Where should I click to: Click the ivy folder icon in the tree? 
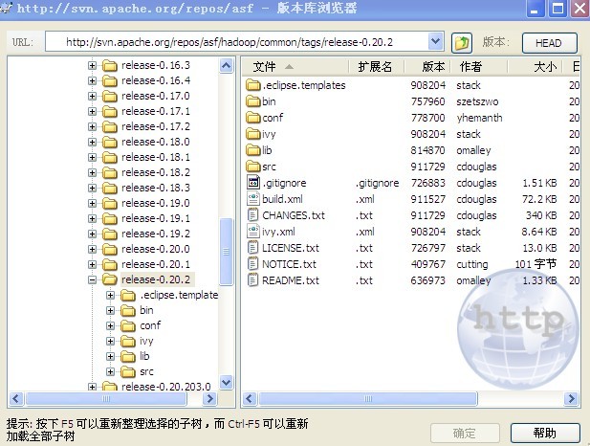tap(128, 342)
